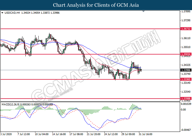Screen dimensions: 192x137
Task: Click the 1.35034 red price level label
Action: point(186,54)
